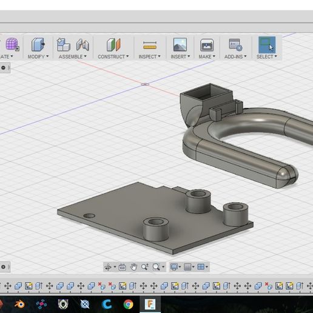Click the Joint icon in the ASSEMBLE group

tap(82, 45)
